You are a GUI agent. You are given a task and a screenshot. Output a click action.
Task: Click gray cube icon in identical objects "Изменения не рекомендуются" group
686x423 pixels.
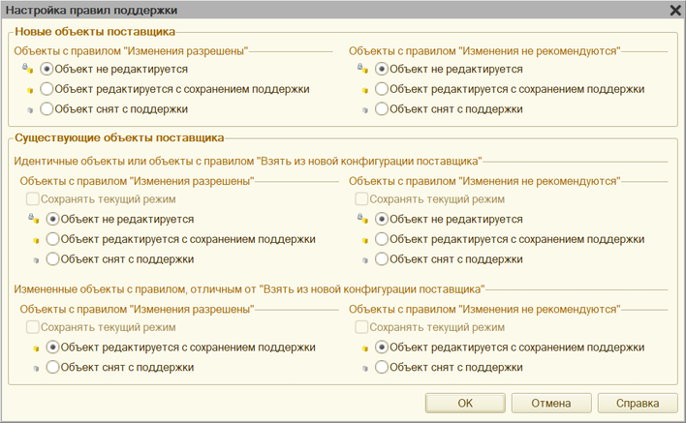(365, 260)
